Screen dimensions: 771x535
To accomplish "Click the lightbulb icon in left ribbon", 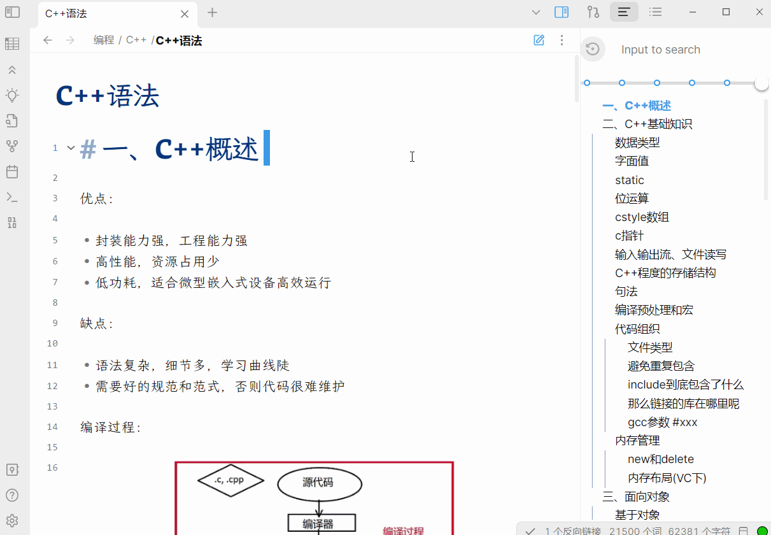I will click(12, 96).
